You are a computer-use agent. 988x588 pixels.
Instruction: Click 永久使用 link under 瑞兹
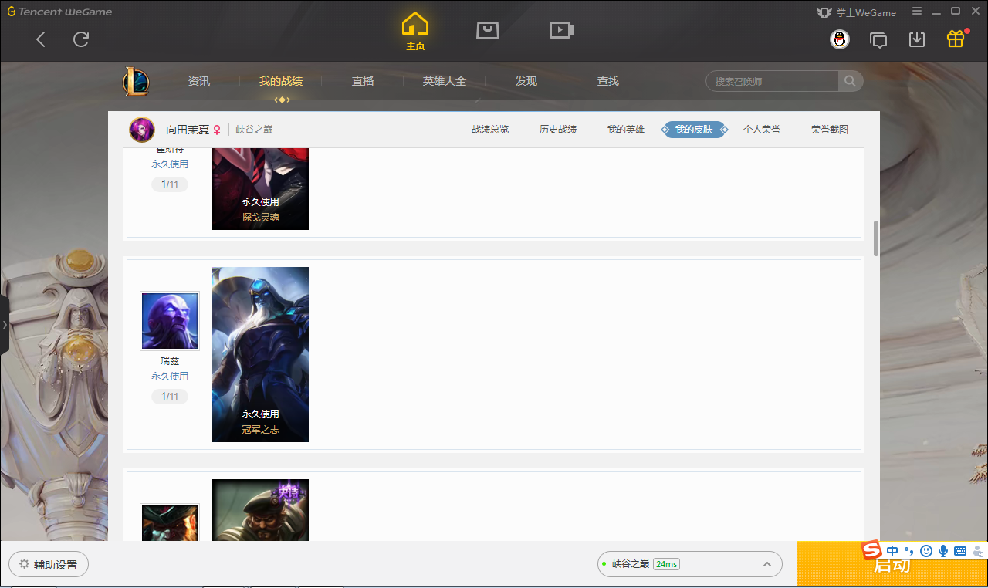[x=170, y=377]
